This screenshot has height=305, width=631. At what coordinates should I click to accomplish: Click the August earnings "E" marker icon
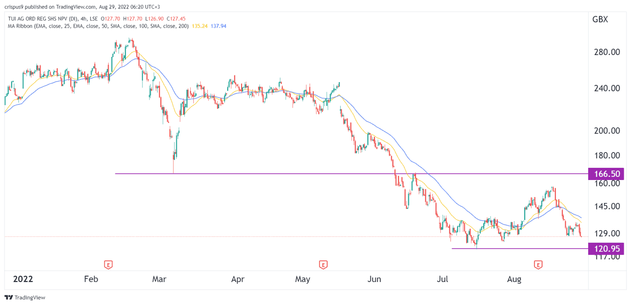click(538, 265)
